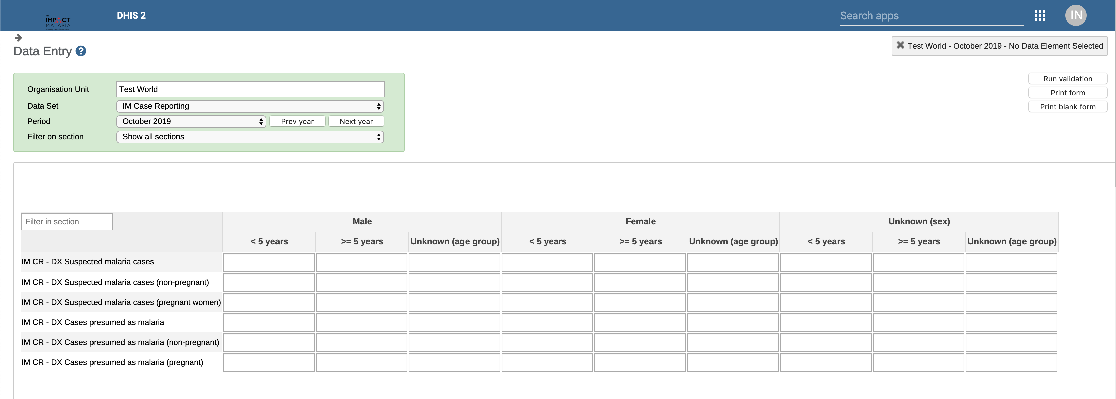Screen dimensions: 1116x399
Task: Click Print blank form button
Action: click(x=1068, y=107)
